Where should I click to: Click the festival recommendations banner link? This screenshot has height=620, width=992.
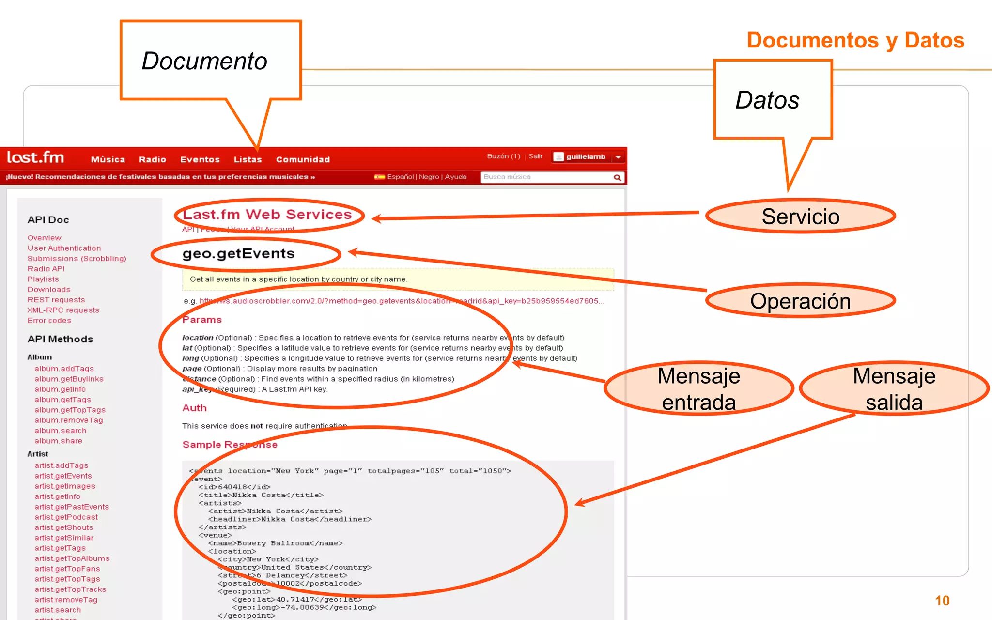point(160,177)
